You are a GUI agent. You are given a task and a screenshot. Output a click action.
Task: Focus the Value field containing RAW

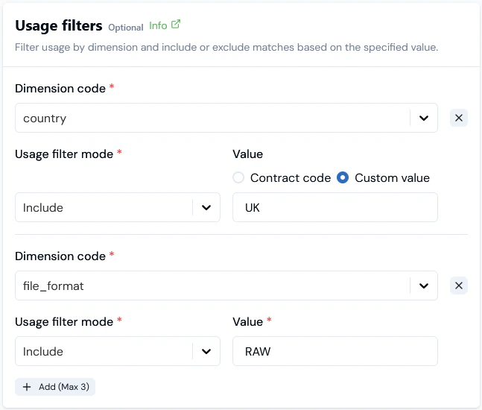(334, 351)
